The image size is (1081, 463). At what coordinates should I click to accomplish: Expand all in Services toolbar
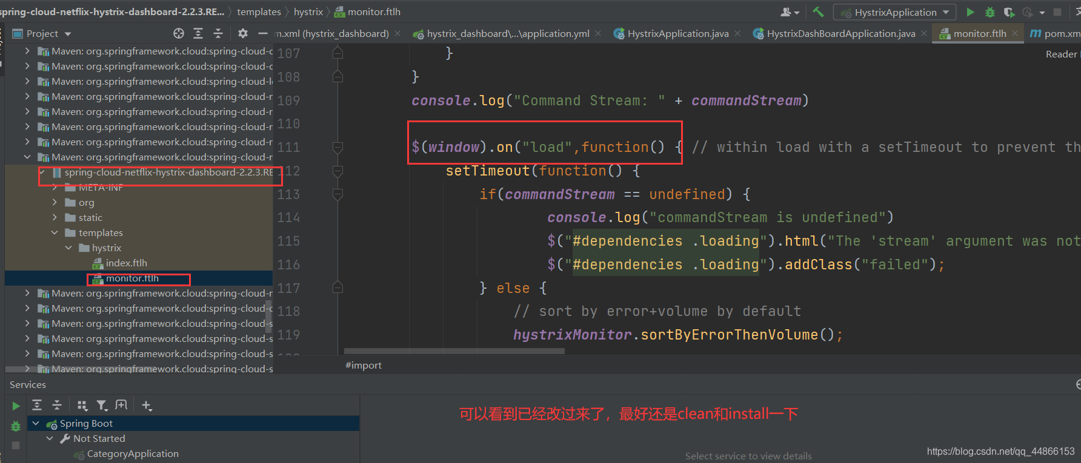click(37, 405)
